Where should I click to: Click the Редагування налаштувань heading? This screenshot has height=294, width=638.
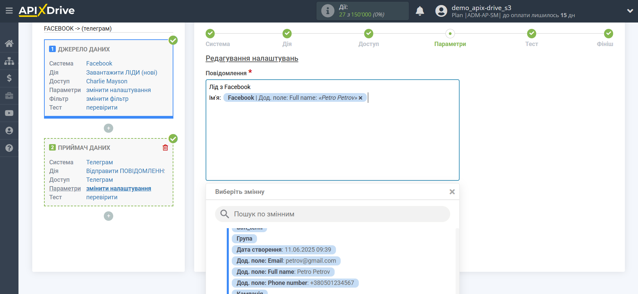252,58
